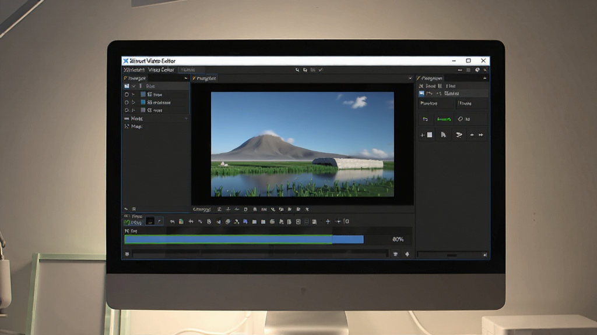This screenshot has width=597, height=335.
Task: Click the checkmark icon in the top bar
Action: pos(321,70)
